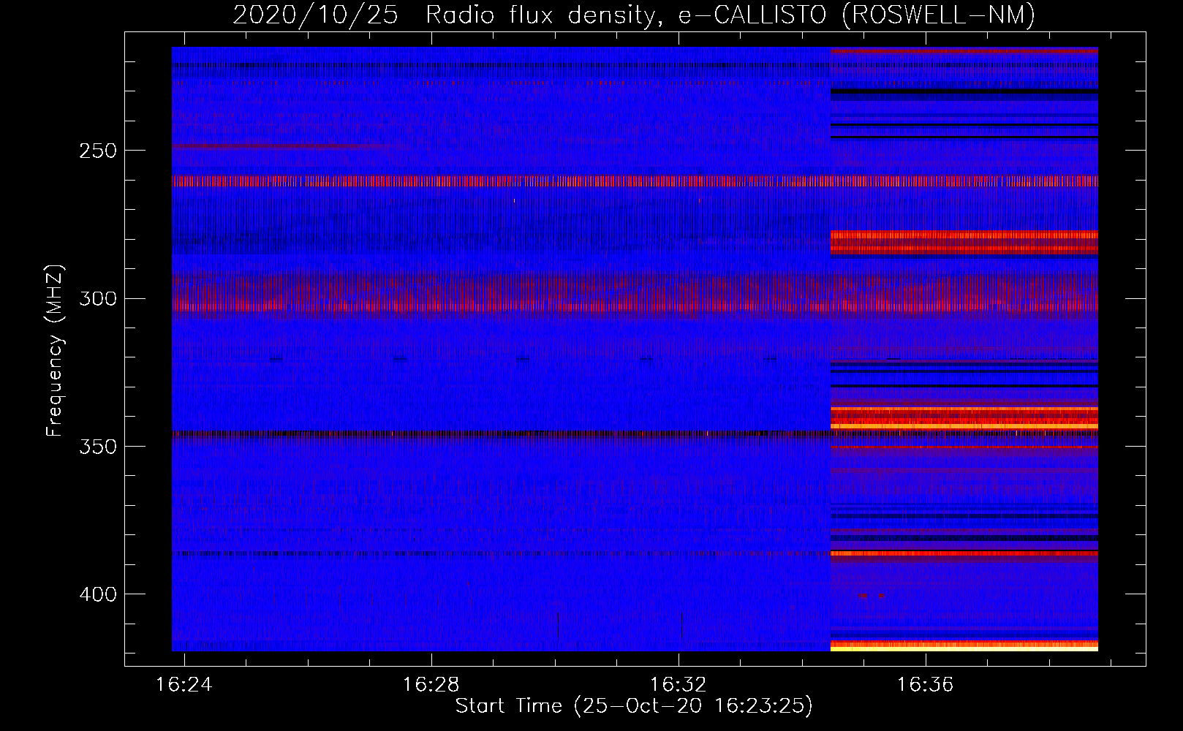Click the 400 frequency tick label
Screen dimensions: 1183x731
[x=98, y=594]
